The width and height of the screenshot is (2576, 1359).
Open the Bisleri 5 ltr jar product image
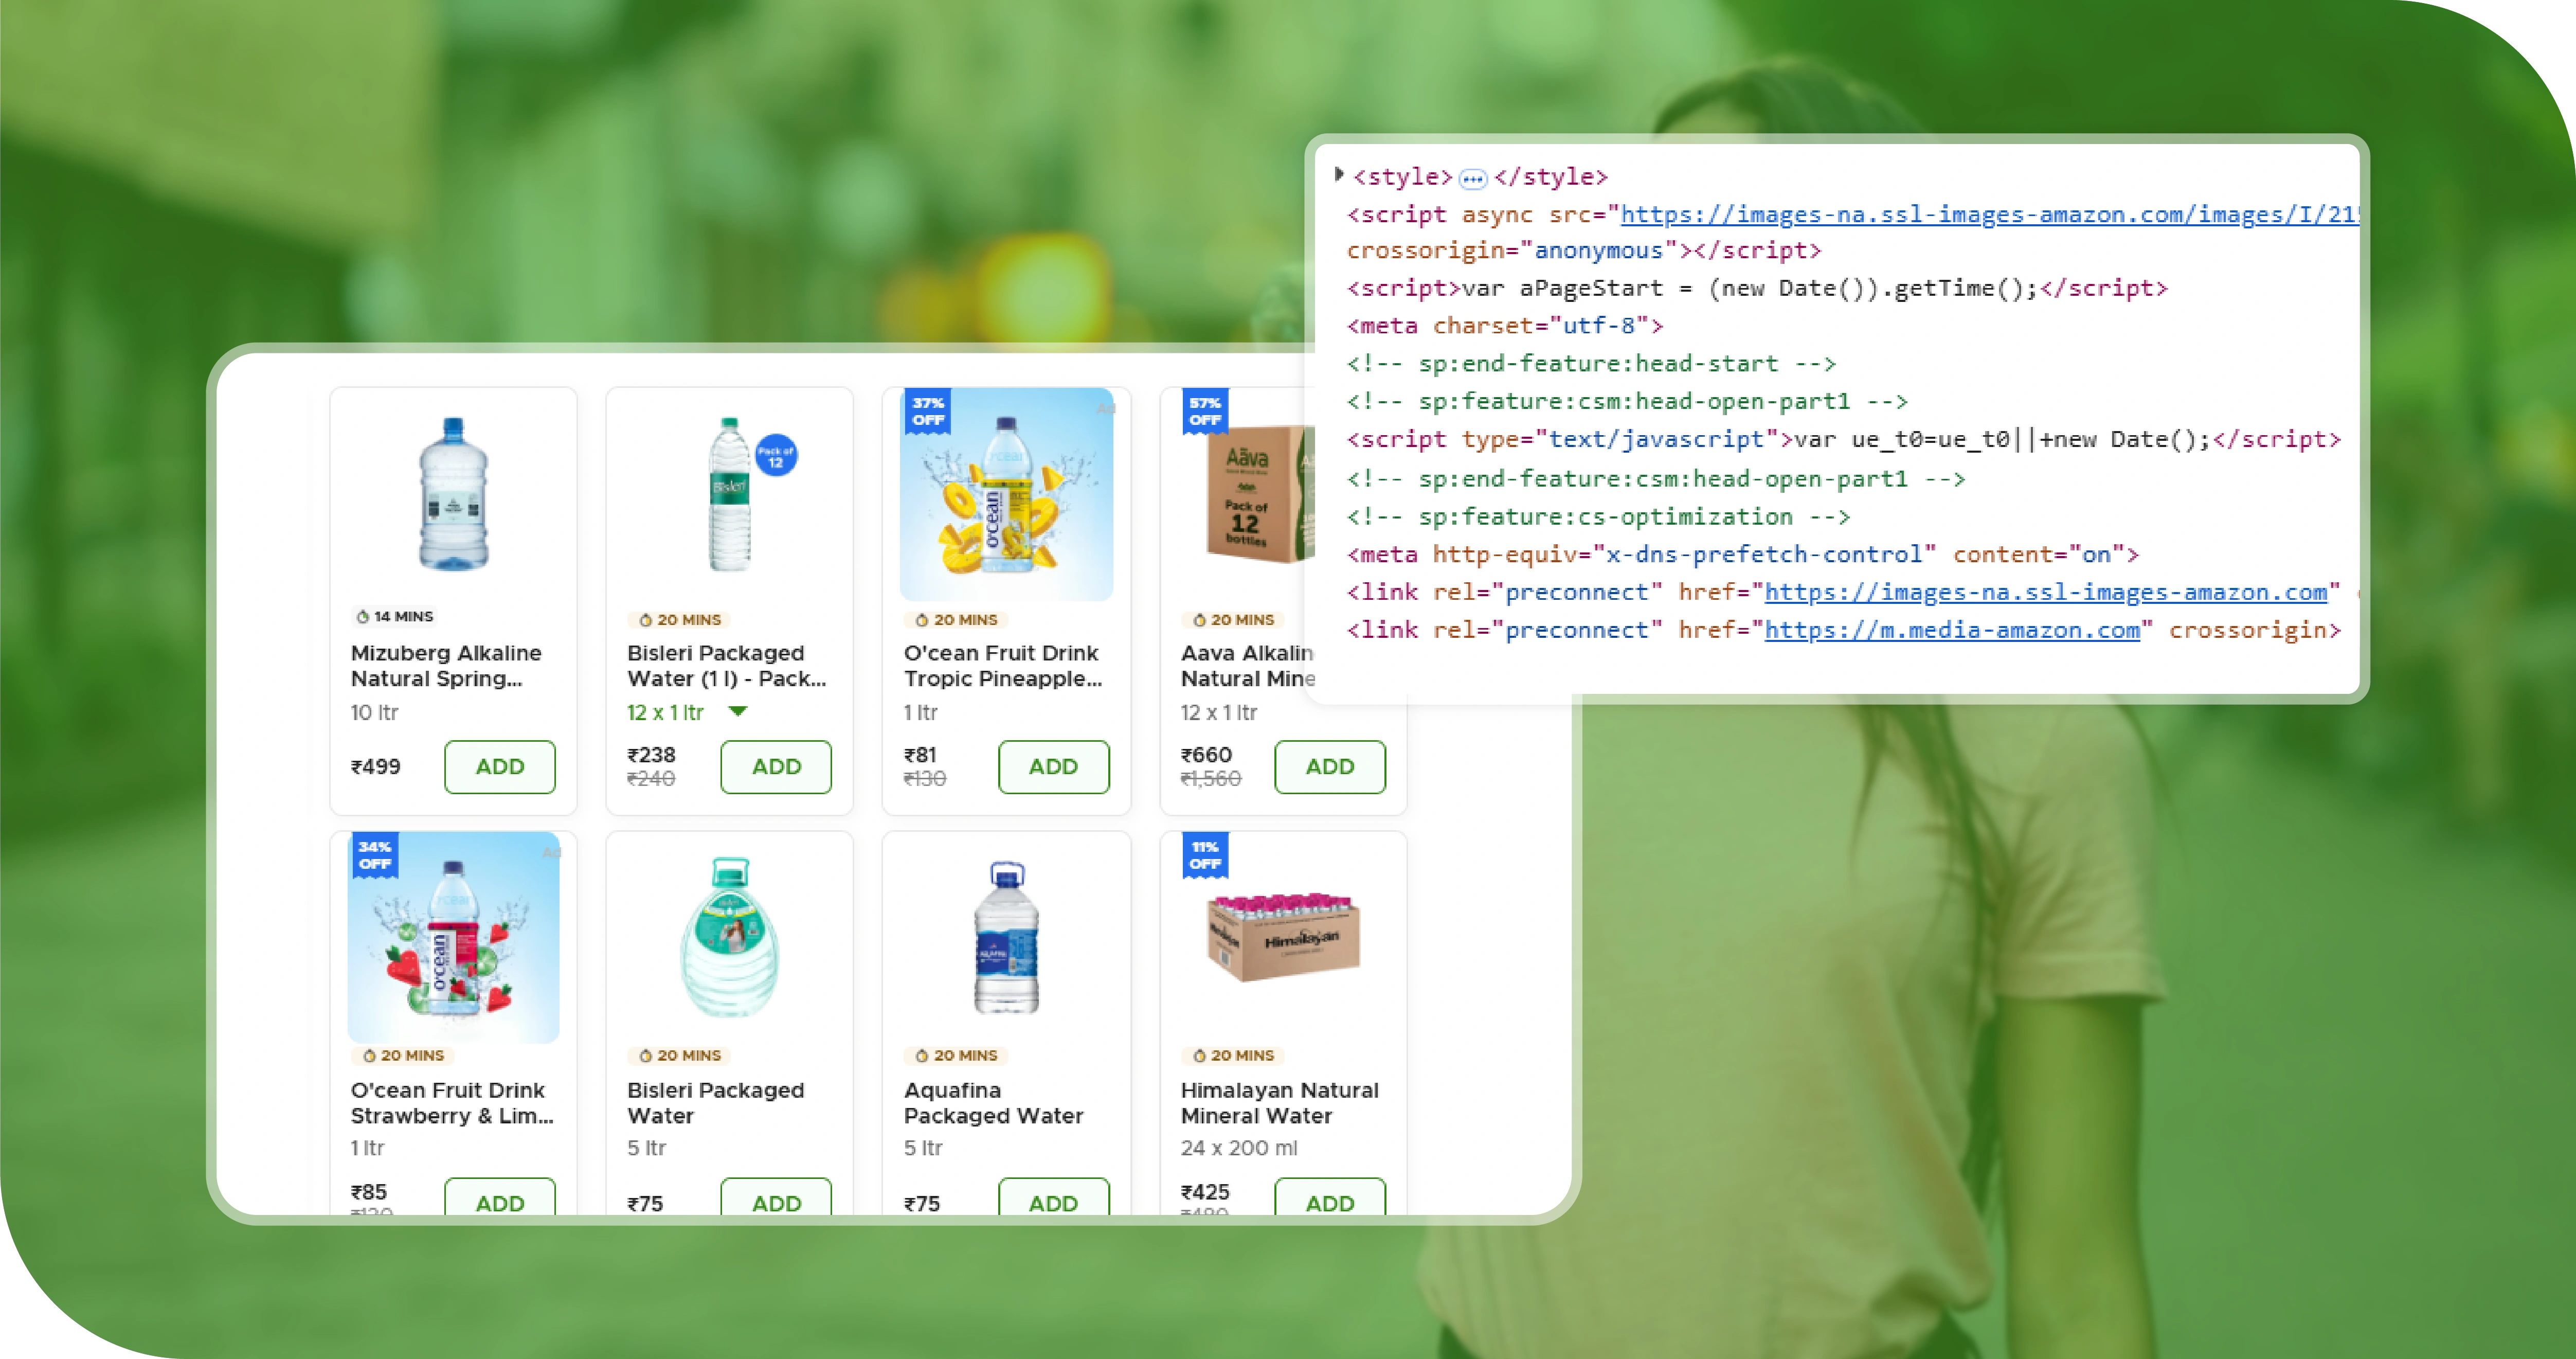(730, 937)
